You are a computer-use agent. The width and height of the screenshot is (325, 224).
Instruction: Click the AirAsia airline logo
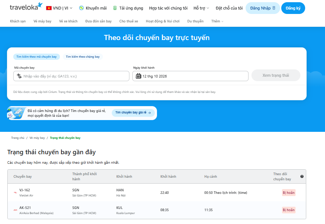pyautogui.click(x=15, y=210)
